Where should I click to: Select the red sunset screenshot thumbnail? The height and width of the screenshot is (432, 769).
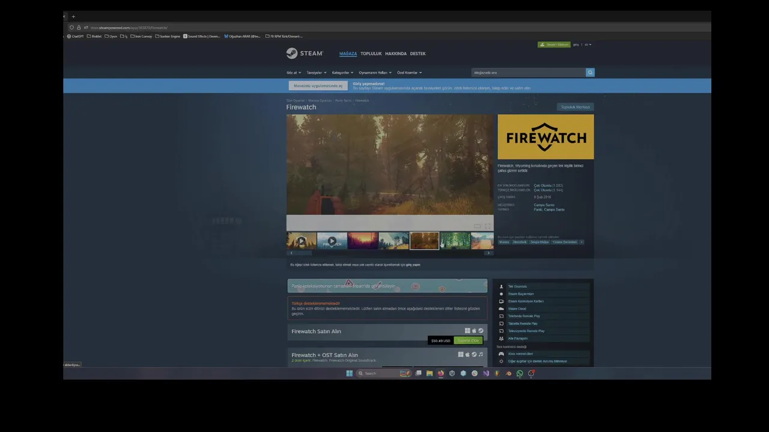click(x=363, y=241)
